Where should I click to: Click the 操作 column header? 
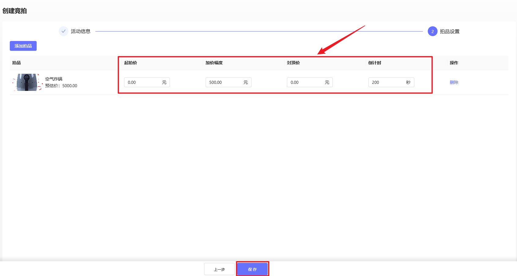tap(454, 63)
